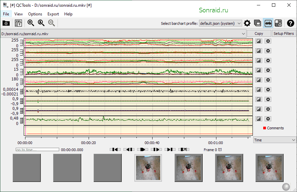Click the play button
The height and width of the screenshot is (192, 297).
coord(142,149)
